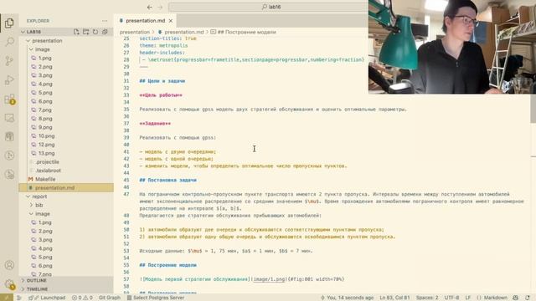Click the git blame 'You, 14 seconds ago'
Screen dimensions: 536x301
pos(347,298)
